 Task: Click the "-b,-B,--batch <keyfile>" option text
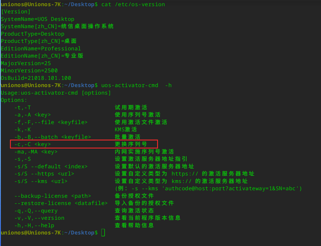tap(53, 137)
